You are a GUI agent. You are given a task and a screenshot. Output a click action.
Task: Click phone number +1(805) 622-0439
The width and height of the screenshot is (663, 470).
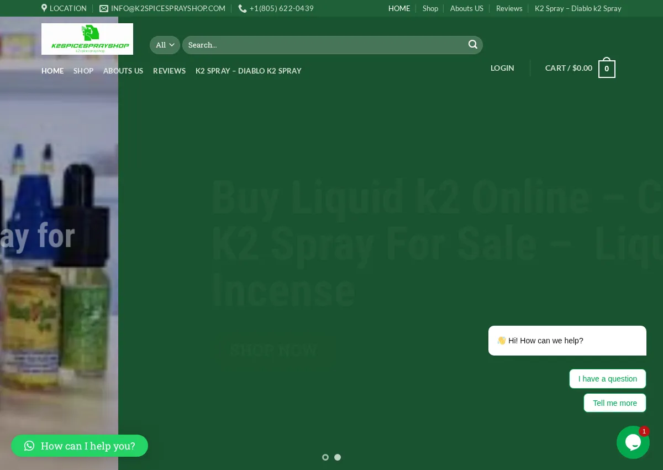point(282,8)
